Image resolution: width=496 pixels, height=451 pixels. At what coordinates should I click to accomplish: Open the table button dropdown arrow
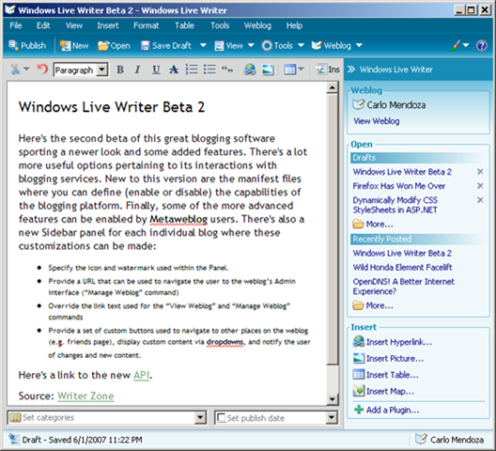tap(301, 69)
